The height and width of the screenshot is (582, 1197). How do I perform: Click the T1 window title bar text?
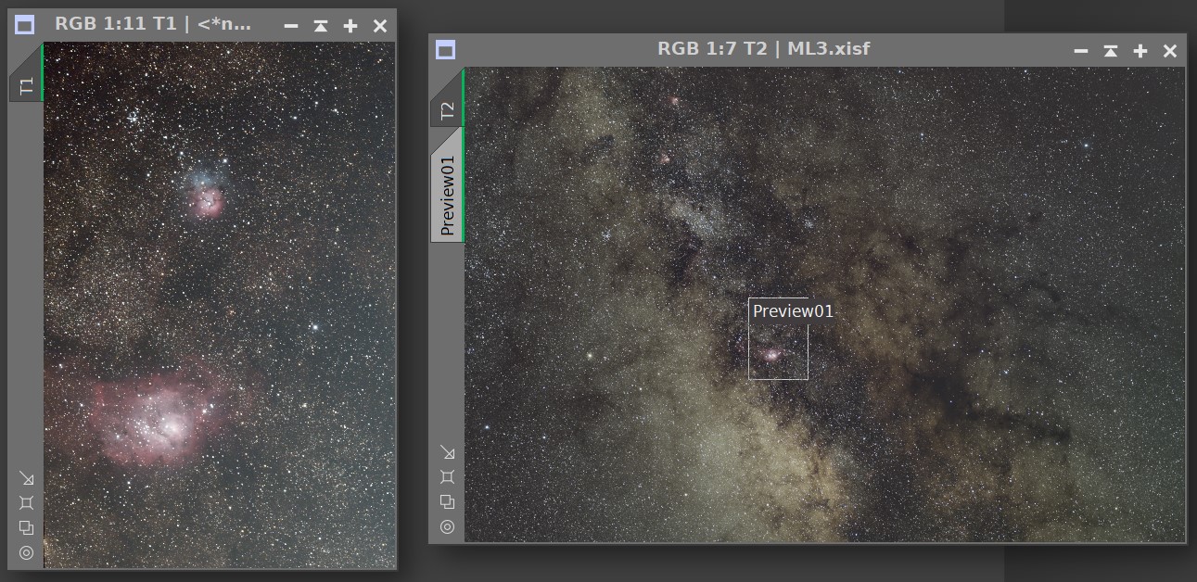click(153, 24)
